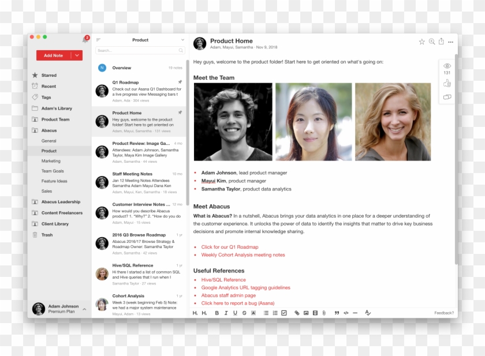The image size is (485, 356).
Task: Star the Product Home note
Action: click(x=421, y=42)
